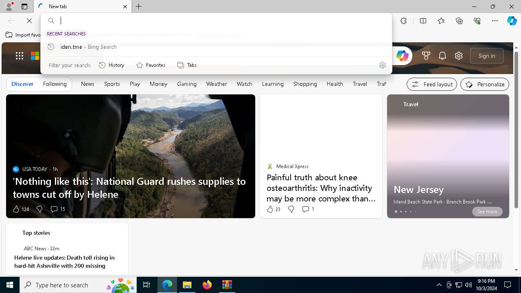Open the Favorites star toolbar icon
Image resolution: width=521 pixels, height=293 pixels.
[x=441, y=21]
